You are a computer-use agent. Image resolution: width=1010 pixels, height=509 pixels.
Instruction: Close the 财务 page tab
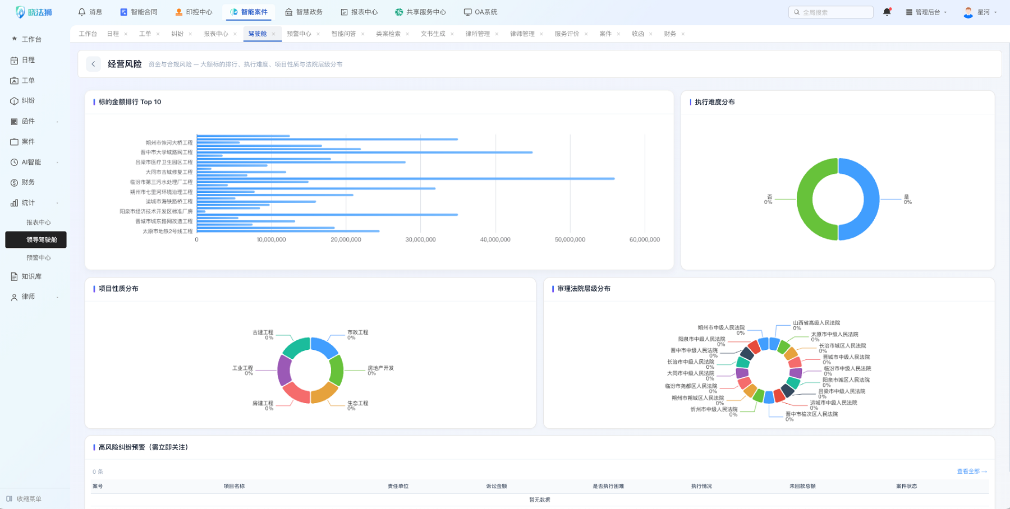pyautogui.click(x=683, y=34)
